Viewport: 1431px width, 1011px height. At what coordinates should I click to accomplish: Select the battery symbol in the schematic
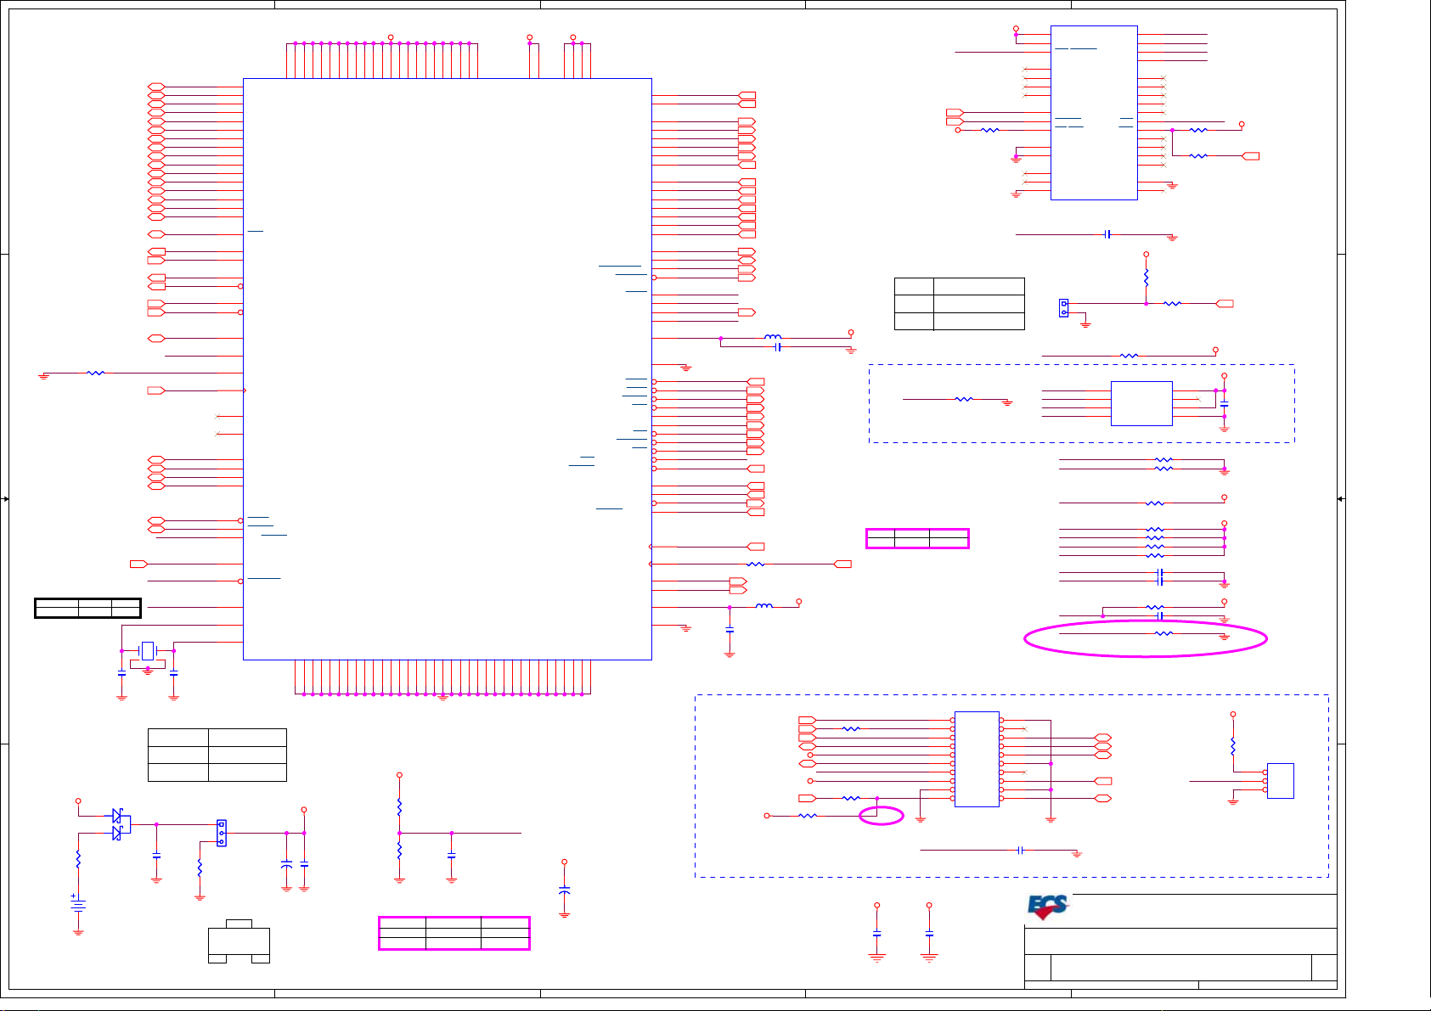(x=78, y=904)
